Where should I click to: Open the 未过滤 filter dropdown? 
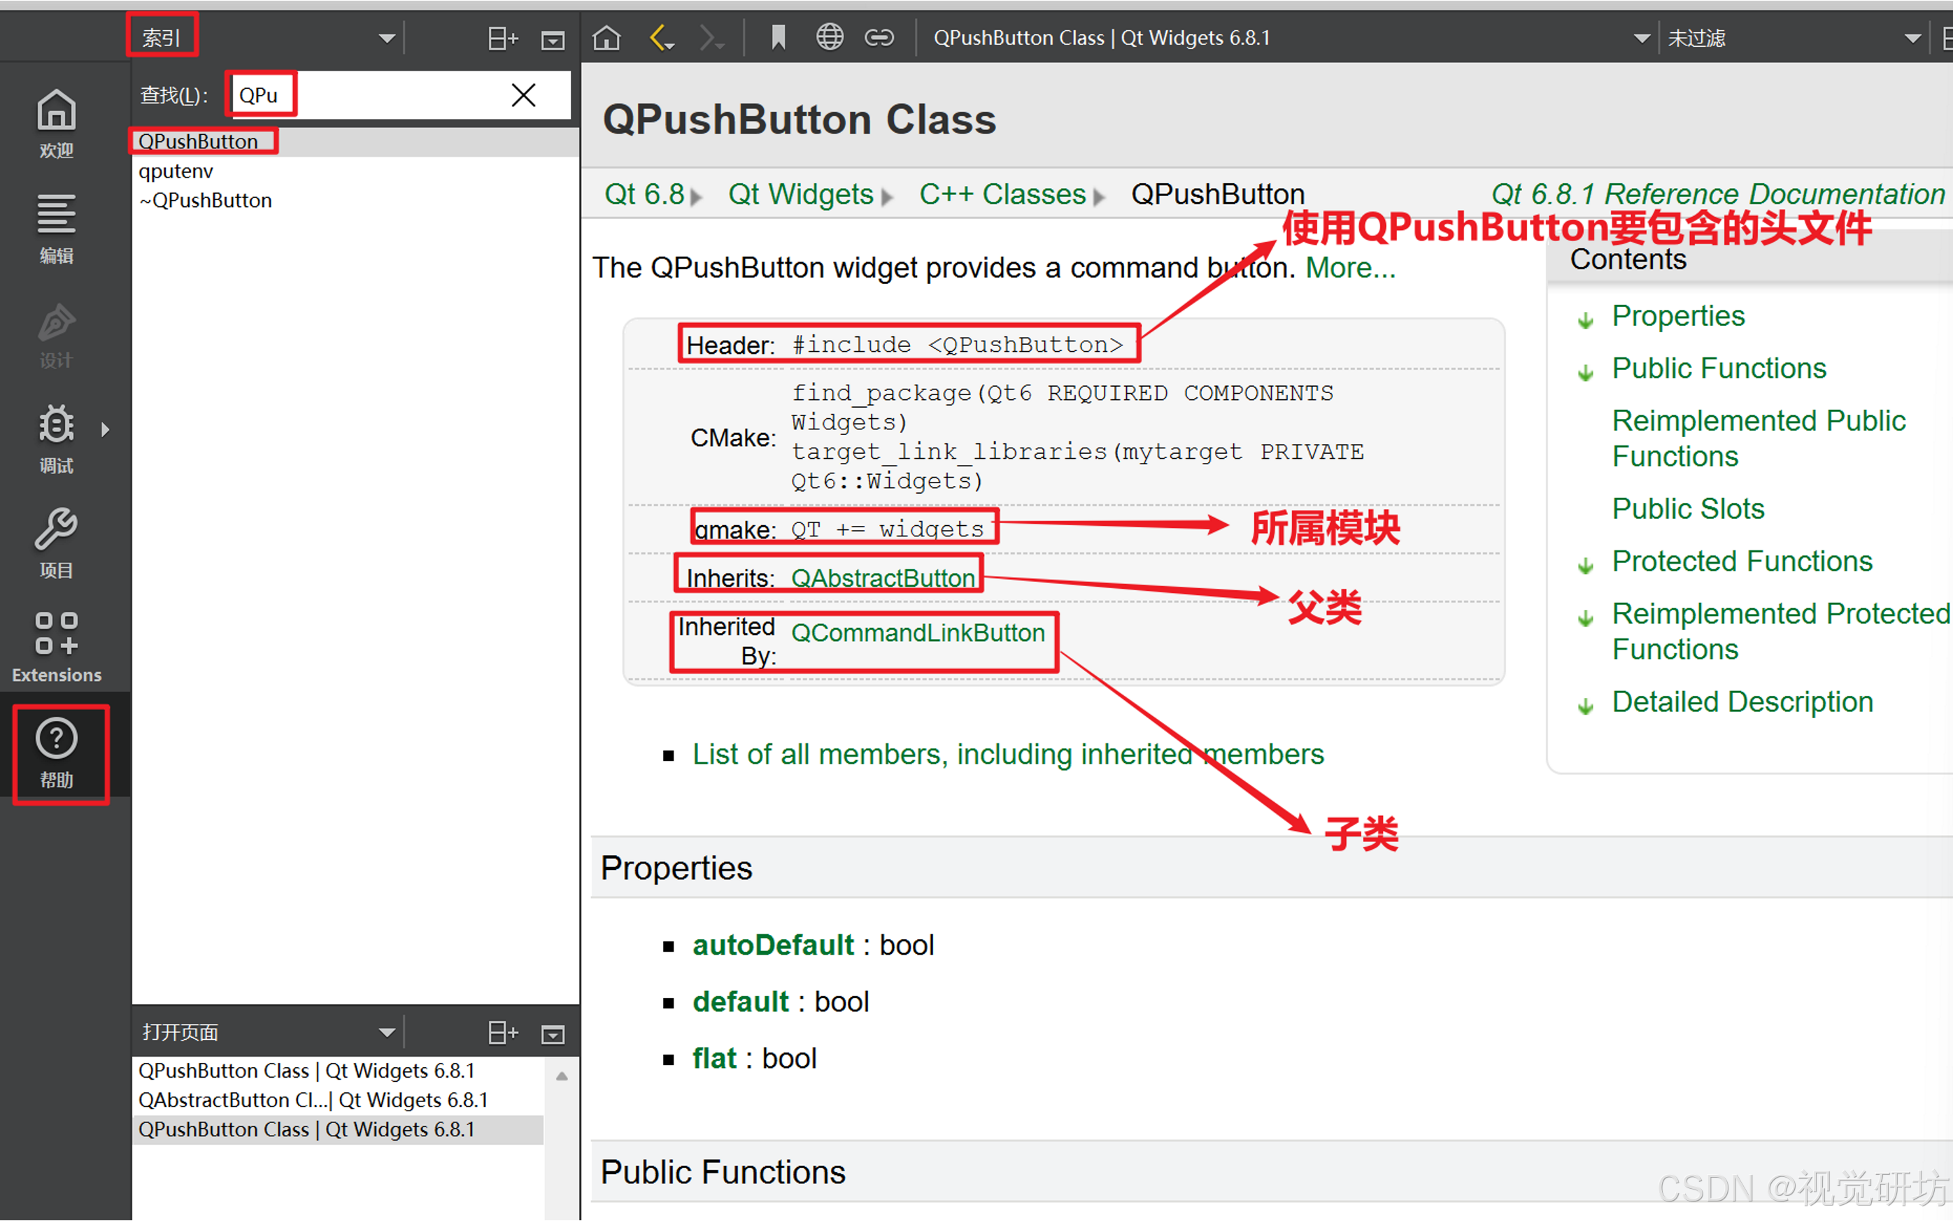[x=1912, y=38]
